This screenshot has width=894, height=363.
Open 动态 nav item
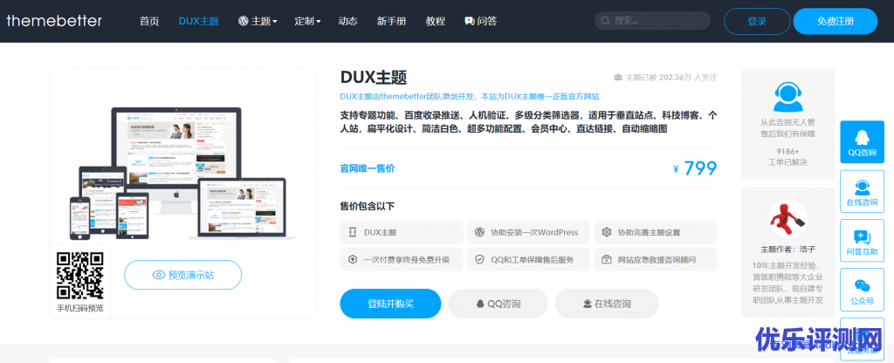point(347,21)
